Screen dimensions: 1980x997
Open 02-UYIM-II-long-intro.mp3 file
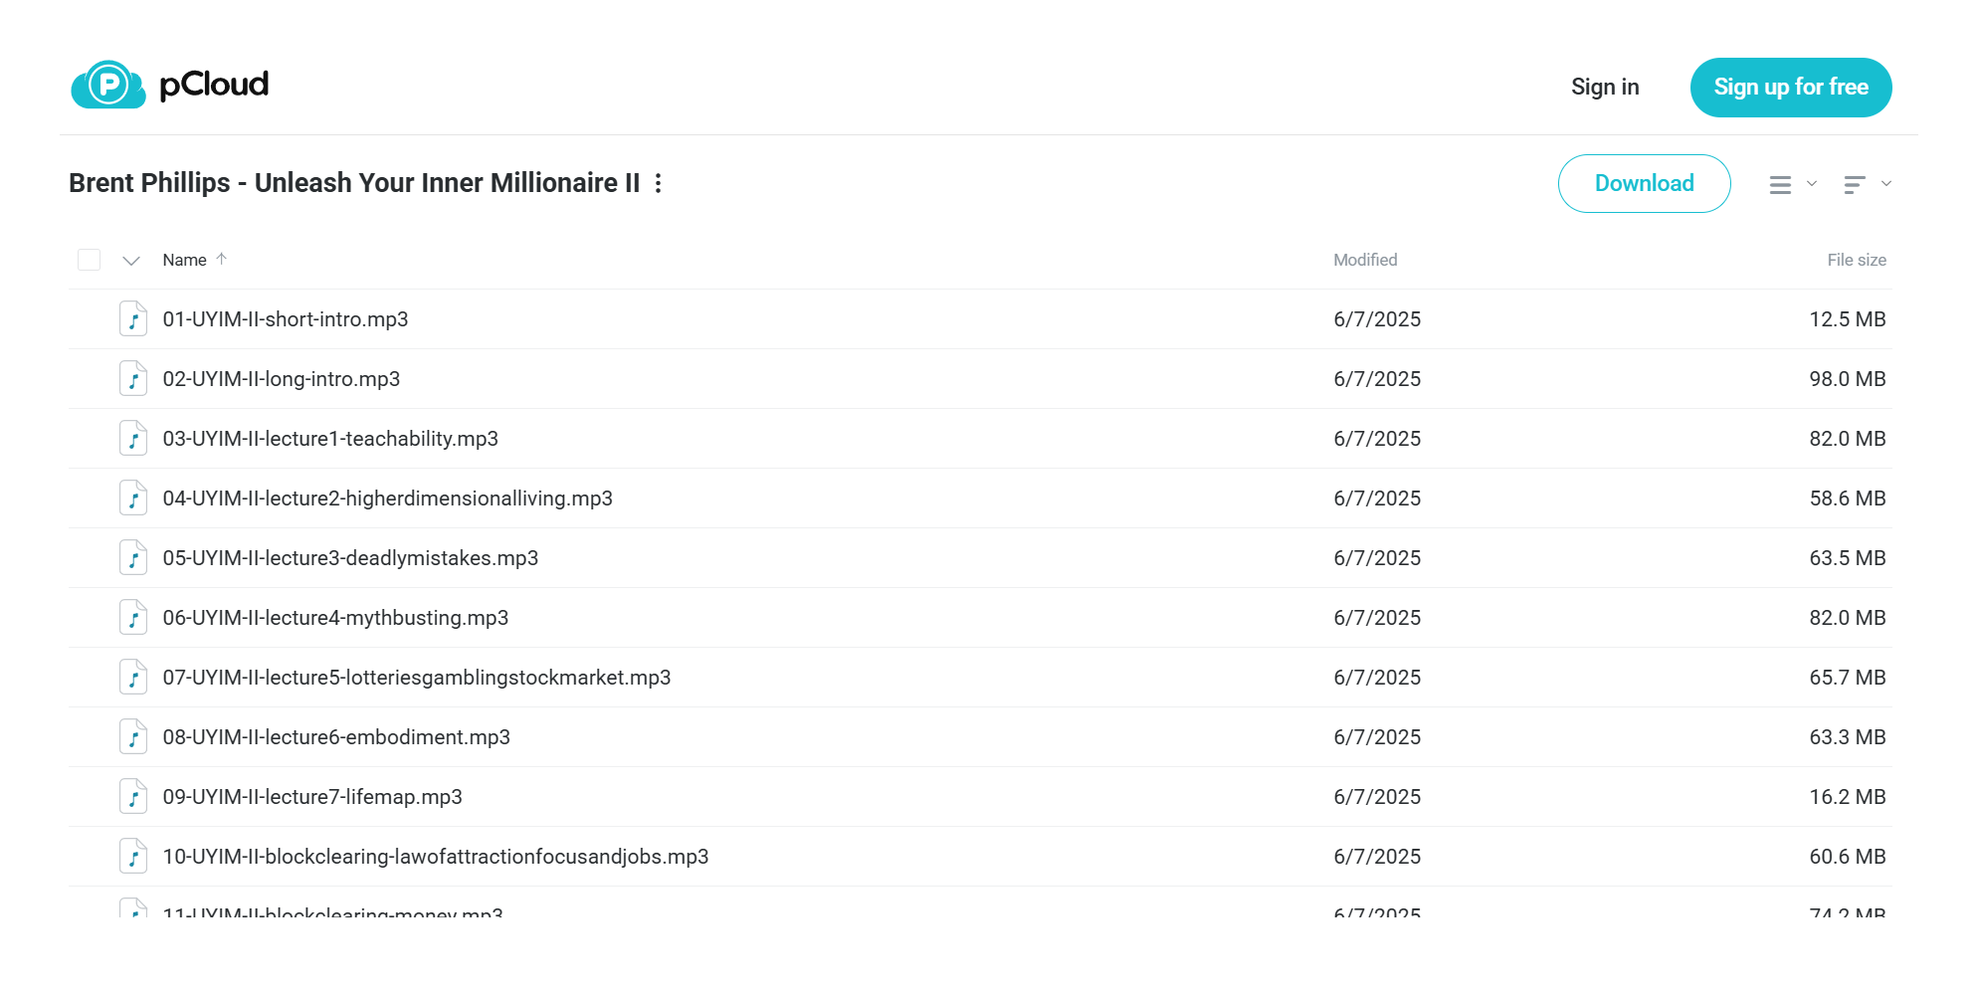click(x=282, y=379)
